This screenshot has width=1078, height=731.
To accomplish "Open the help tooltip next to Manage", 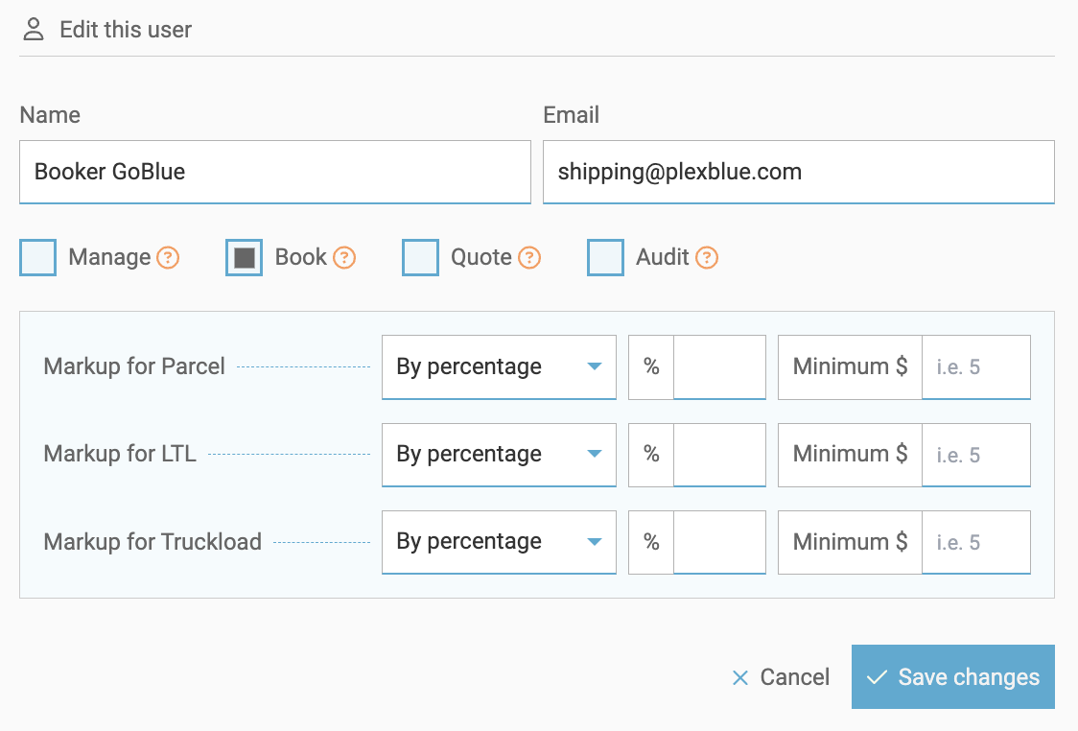I will click(x=167, y=257).
